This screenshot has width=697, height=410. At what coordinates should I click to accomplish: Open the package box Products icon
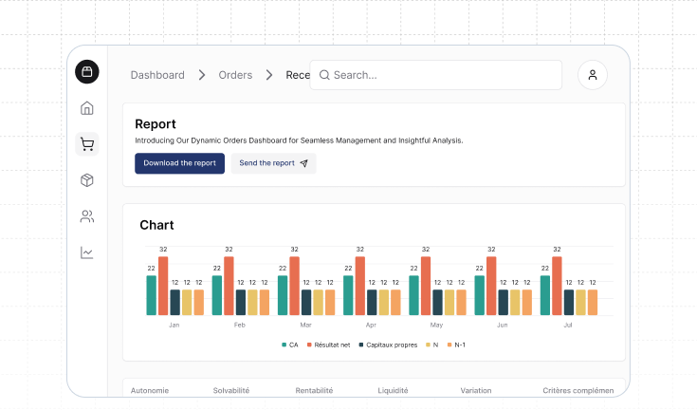tap(87, 180)
